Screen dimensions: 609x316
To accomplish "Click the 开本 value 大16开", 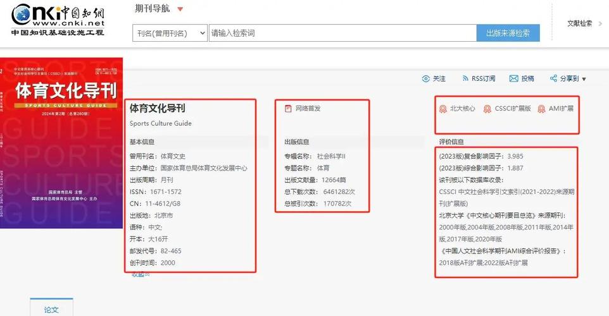I will pyautogui.click(x=158, y=240).
